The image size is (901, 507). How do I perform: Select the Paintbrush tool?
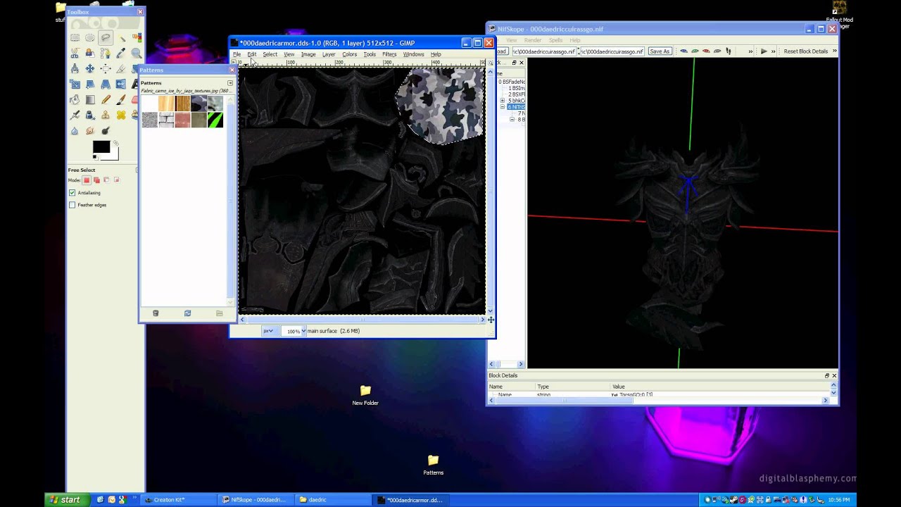[x=121, y=100]
